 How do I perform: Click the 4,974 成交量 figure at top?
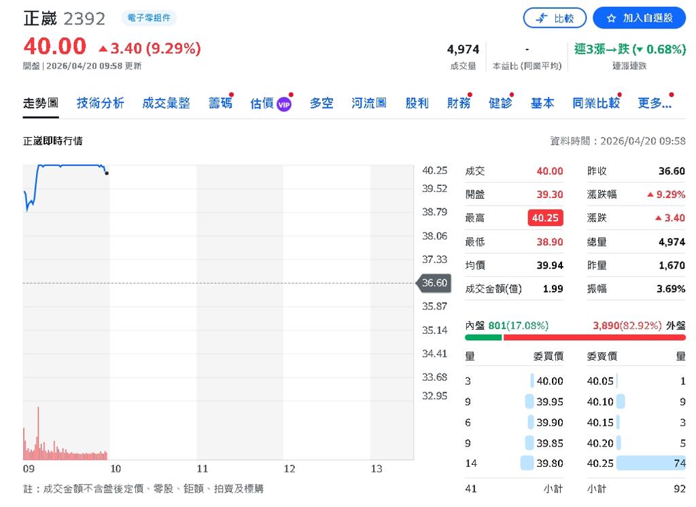463,49
